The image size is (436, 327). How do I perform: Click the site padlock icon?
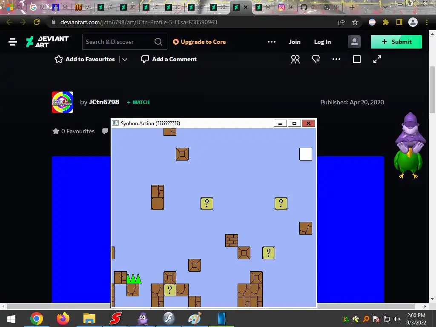point(54,22)
